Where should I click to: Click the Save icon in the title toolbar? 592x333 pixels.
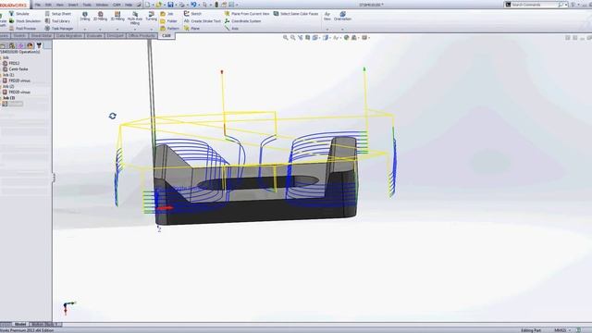point(170,5)
